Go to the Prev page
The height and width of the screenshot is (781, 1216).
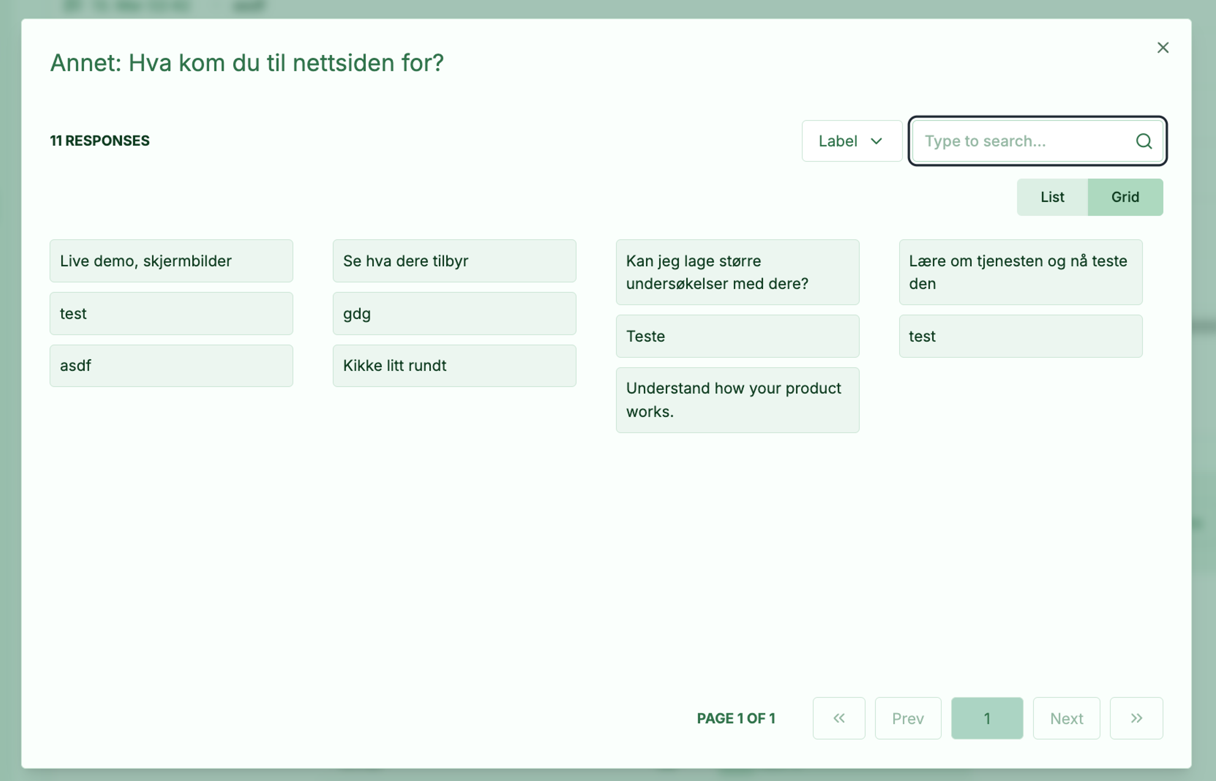pyautogui.click(x=908, y=718)
